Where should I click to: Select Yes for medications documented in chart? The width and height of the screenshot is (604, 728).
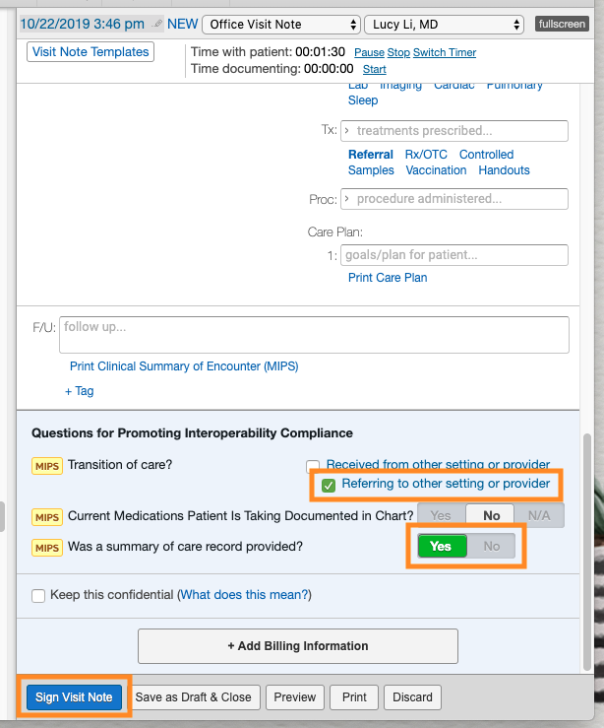click(441, 516)
